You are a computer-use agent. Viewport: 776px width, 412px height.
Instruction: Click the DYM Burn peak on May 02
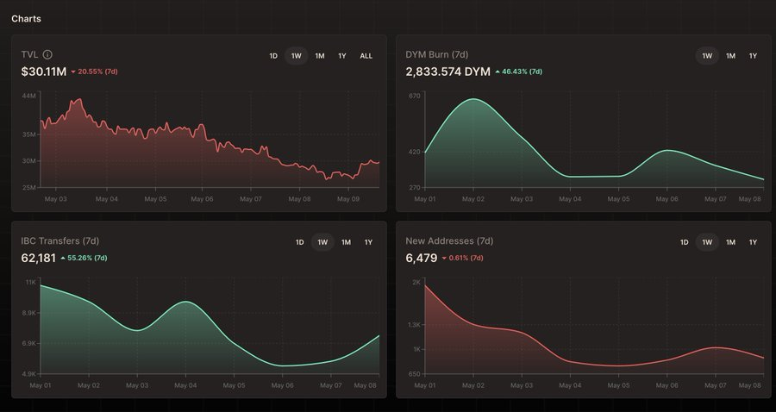pos(473,99)
